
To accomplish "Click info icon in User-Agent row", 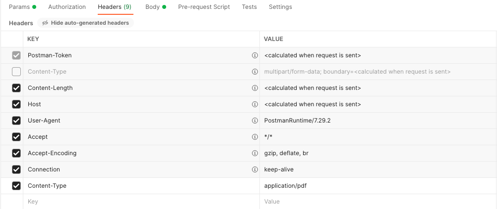I will (x=255, y=121).
